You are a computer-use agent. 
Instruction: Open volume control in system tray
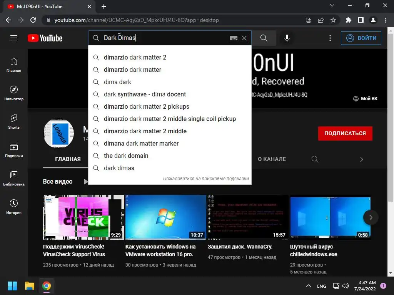[x=346, y=286]
